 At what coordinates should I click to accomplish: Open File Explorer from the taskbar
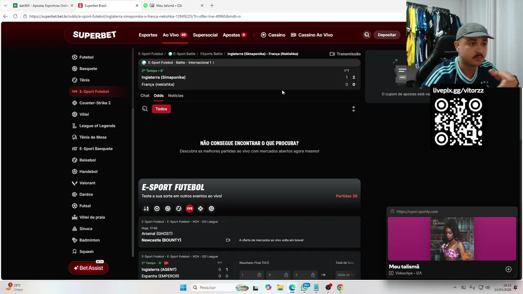click(x=280, y=287)
